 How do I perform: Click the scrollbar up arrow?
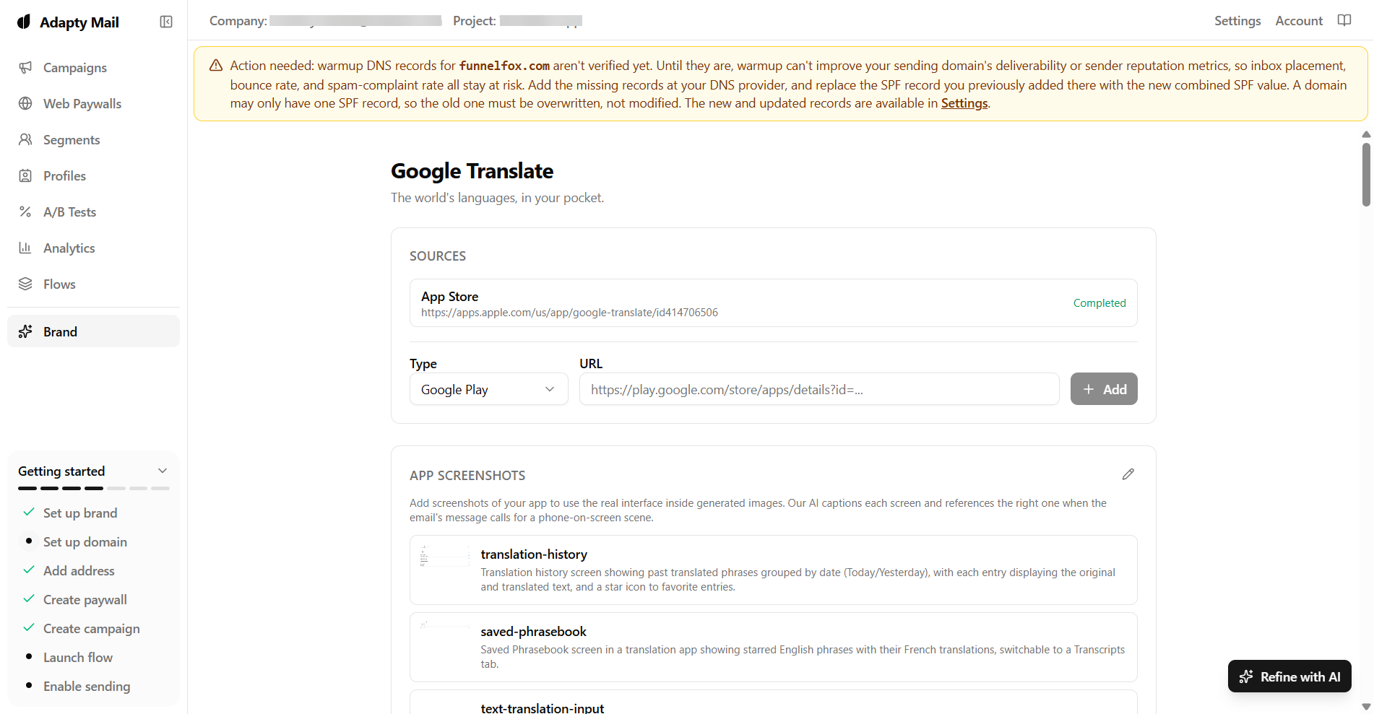[1366, 134]
